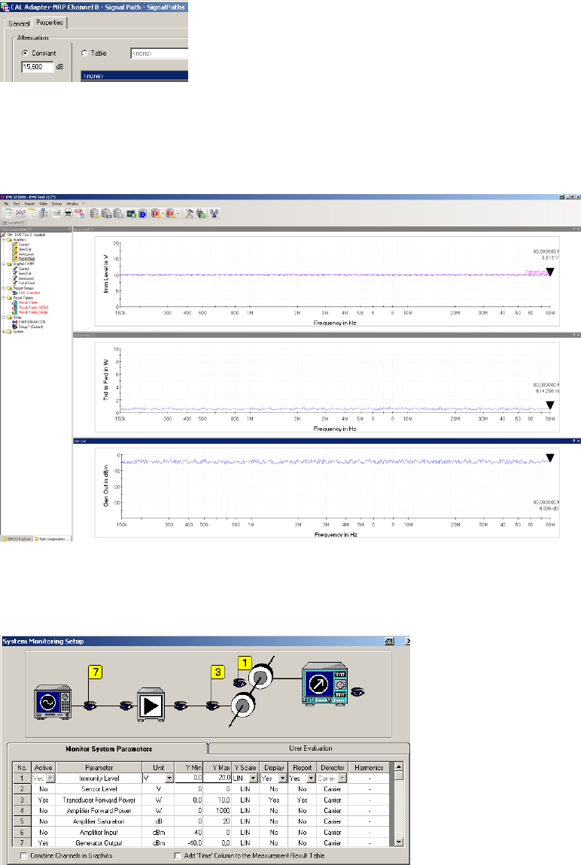The width and height of the screenshot is (581, 865).
Task: Click the plug with green check icon
Action: click(201, 214)
